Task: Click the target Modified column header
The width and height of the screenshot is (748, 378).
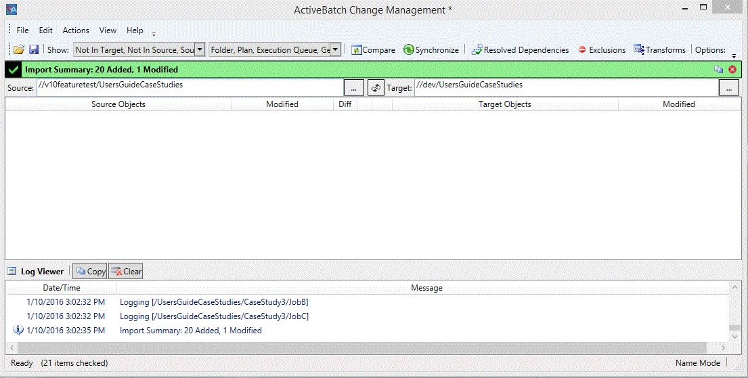Action: [x=679, y=104]
